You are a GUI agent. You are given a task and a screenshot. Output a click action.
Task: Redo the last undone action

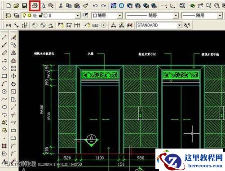(103, 6)
